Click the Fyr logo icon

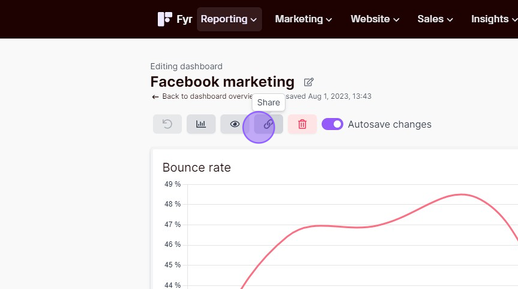(x=165, y=19)
